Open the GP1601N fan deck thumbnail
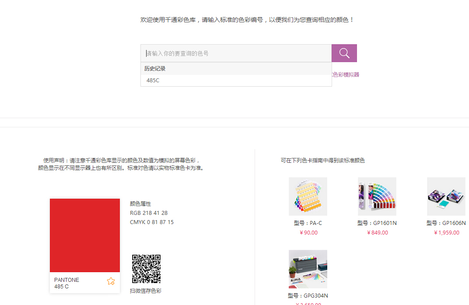Image resolution: width=469 pixels, height=305 pixels. (x=377, y=196)
